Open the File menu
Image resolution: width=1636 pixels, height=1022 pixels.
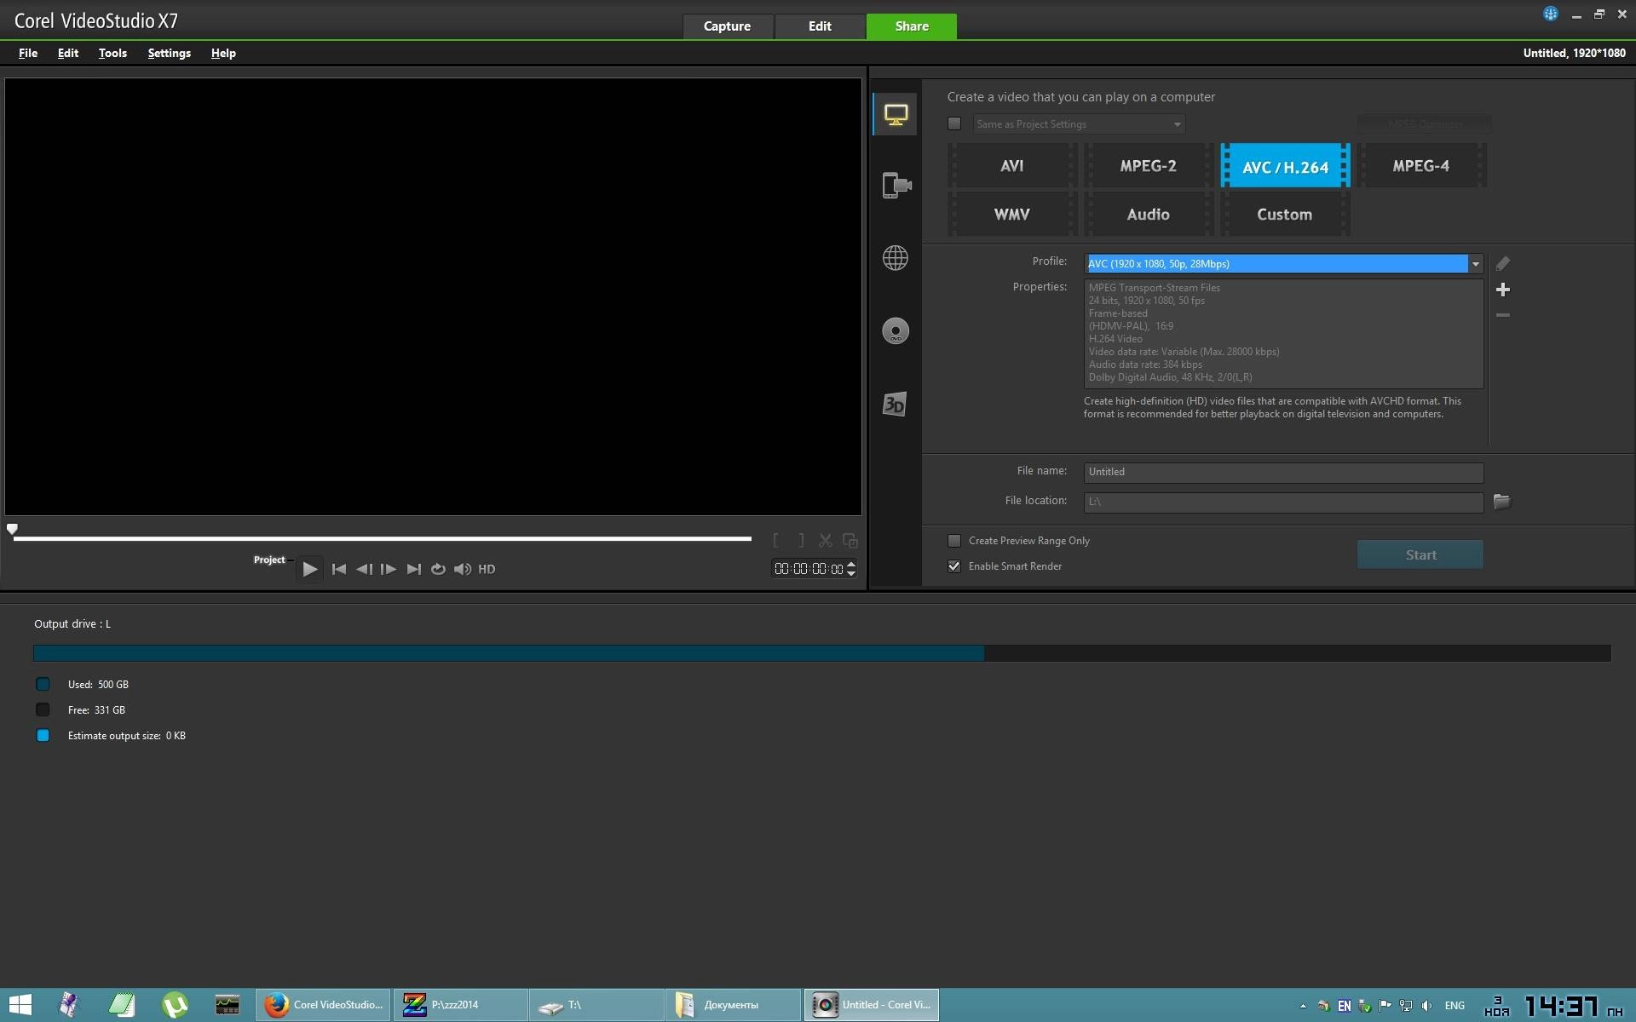click(x=28, y=53)
